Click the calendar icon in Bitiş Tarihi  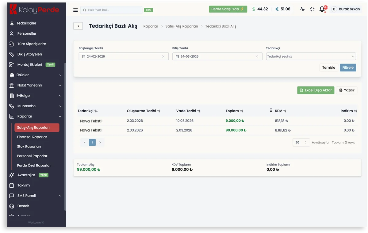(177, 56)
